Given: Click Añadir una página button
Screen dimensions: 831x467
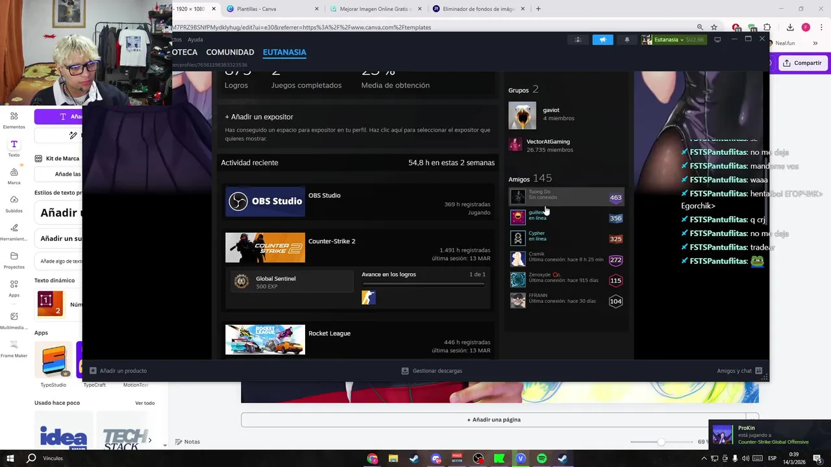Looking at the screenshot, I should click(x=494, y=420).
